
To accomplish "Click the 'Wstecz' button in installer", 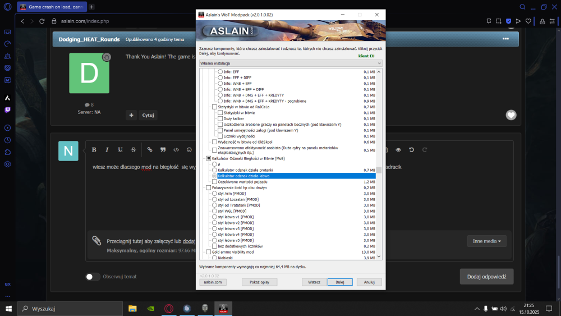I will [x=314, y=282].
